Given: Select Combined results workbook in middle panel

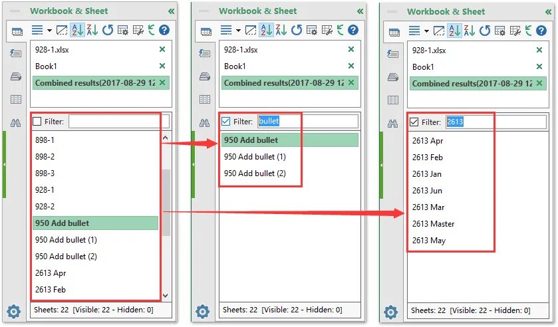Looking at the screenshot, I should 290,82.
